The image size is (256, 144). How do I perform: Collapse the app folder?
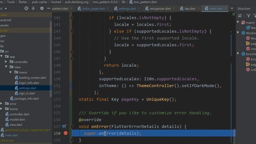[2, 56]
